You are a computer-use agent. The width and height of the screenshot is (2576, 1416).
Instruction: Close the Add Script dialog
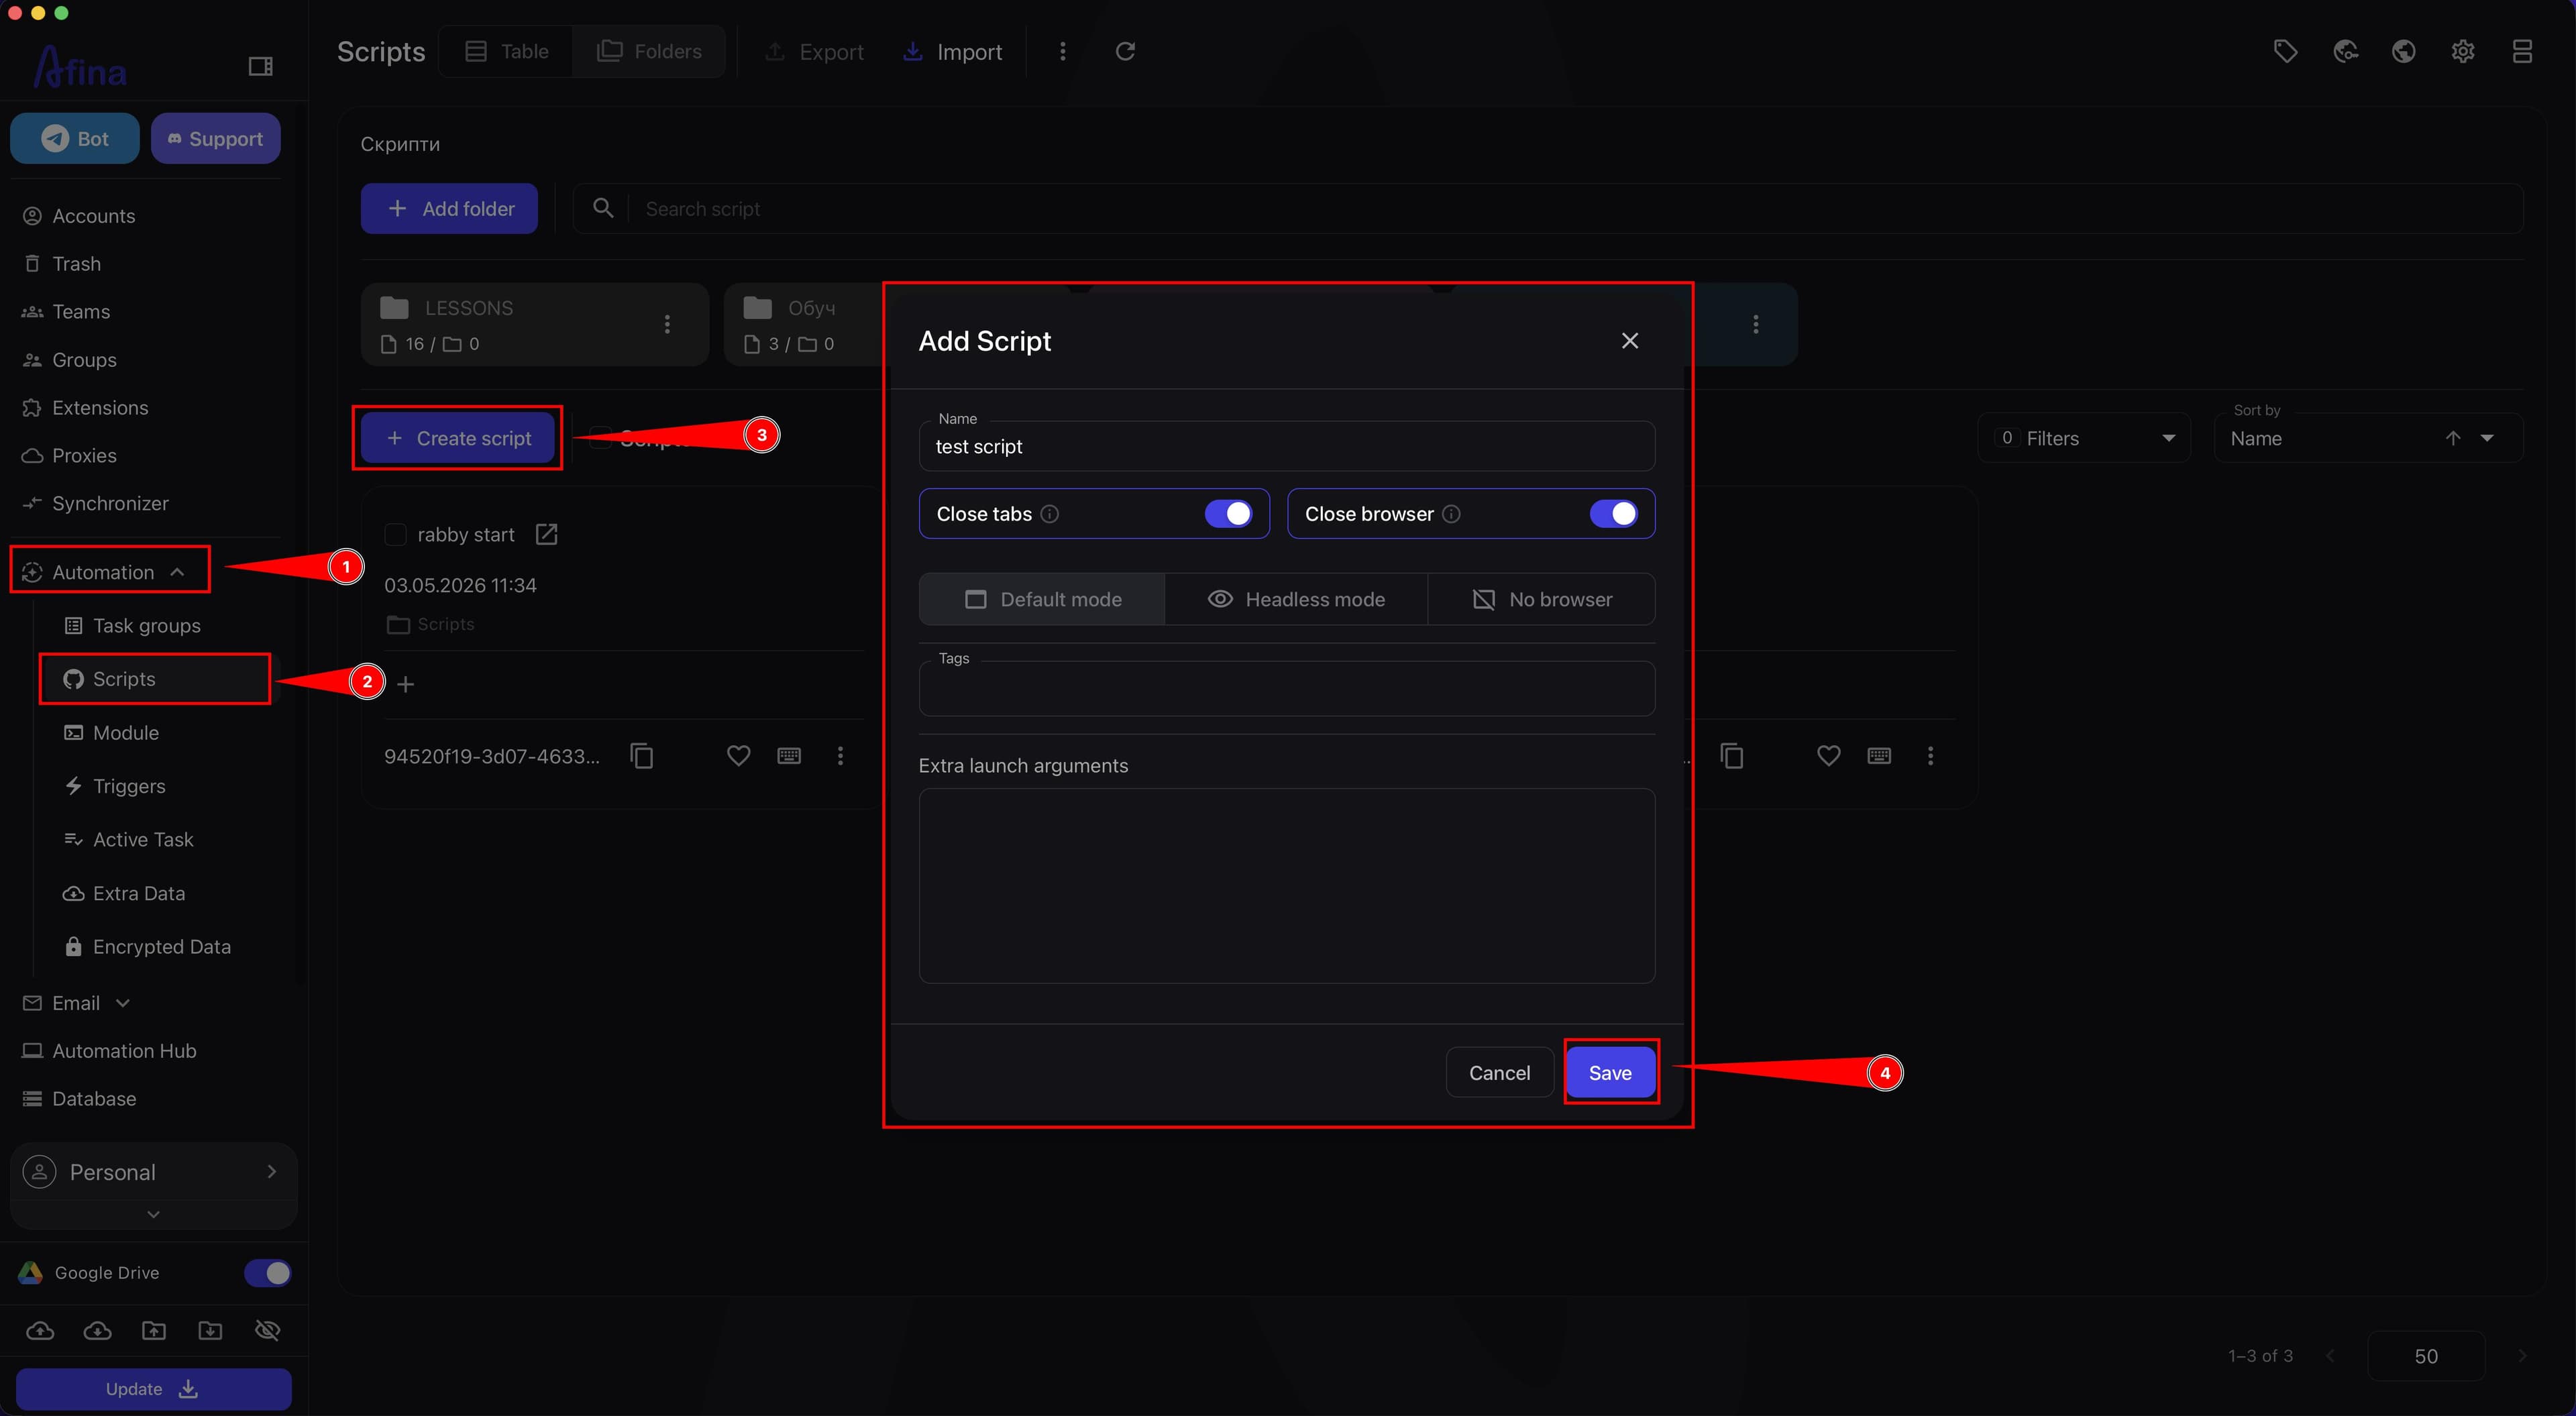(1630, 341)
